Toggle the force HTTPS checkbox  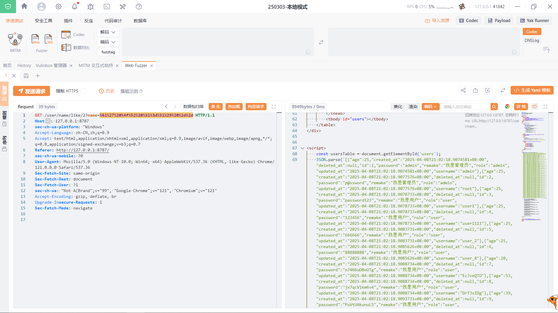pos(84,91)
